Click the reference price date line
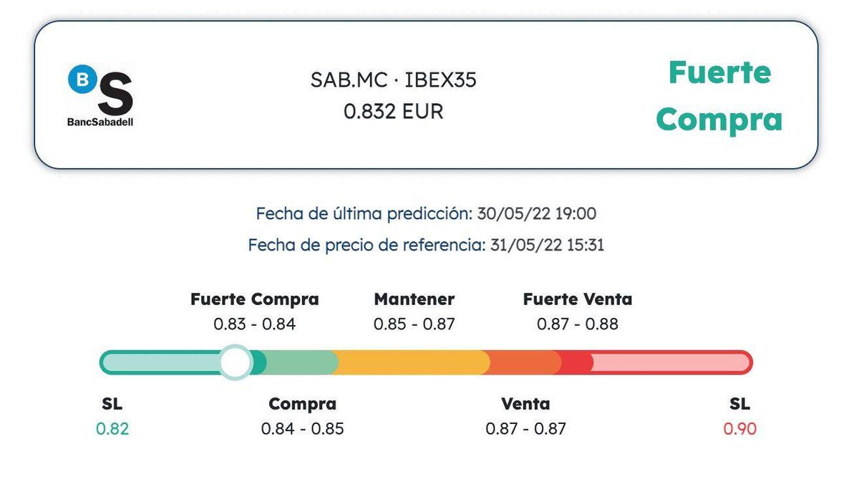The height and width of the screenshot is (492, 859). pos(426,245)
